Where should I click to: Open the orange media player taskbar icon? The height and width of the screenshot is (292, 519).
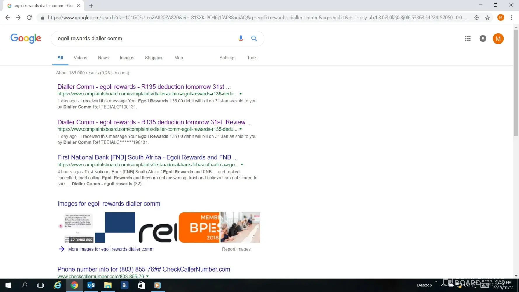coord(158,285)
